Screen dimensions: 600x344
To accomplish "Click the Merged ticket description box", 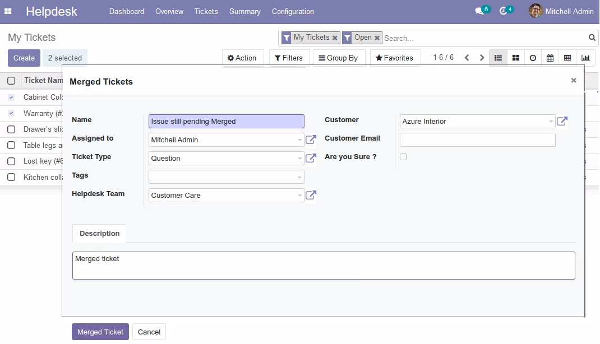I will click(324, 265).
